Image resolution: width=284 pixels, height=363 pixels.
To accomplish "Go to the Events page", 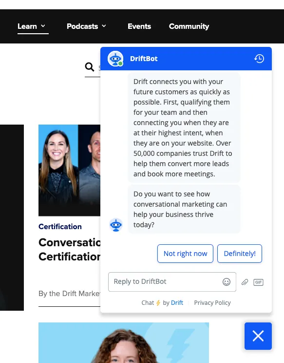I will click(x=139, y=26).
